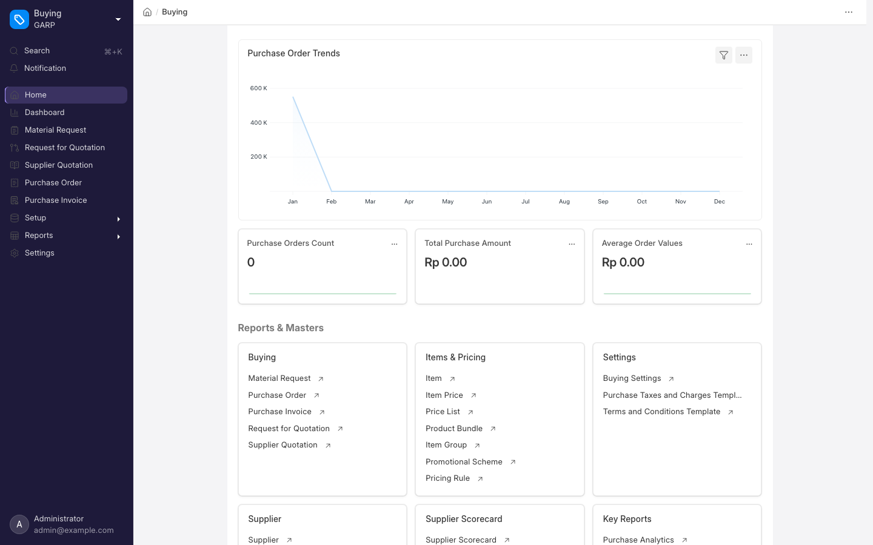
Task: Open Purchase Orders Count card options
Action: click(395, 244)
